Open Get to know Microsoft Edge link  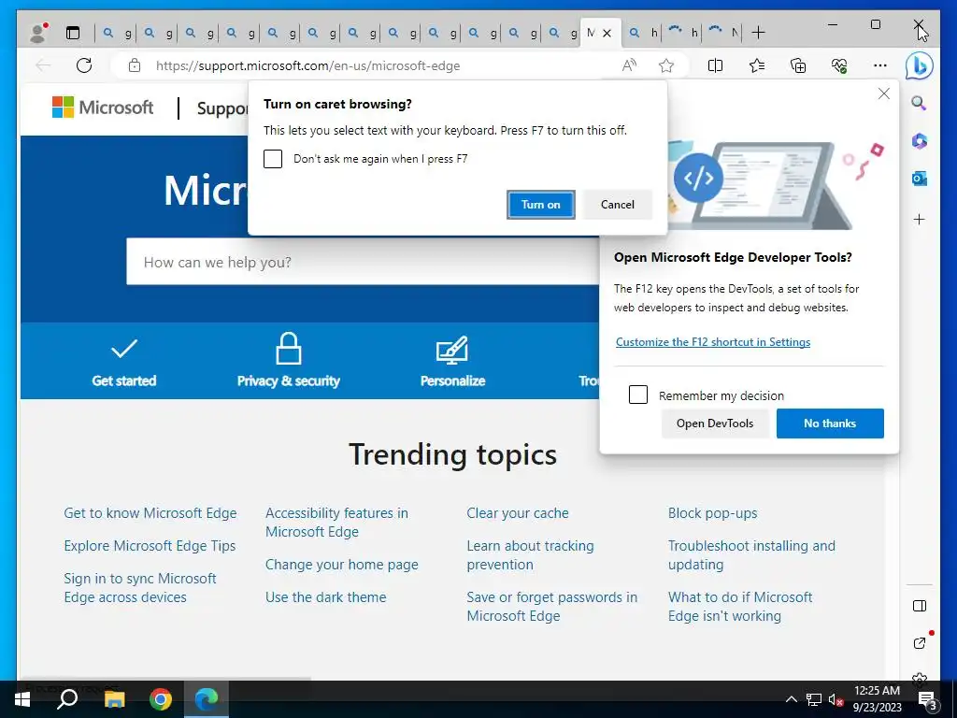point(150,513)
